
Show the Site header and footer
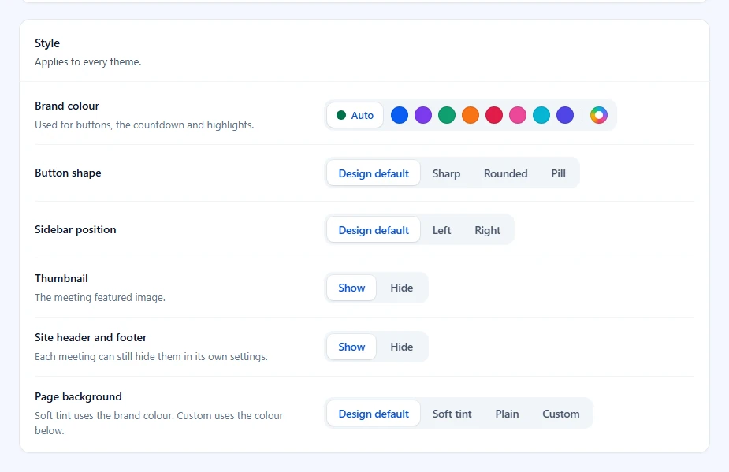tap(351, 347)
